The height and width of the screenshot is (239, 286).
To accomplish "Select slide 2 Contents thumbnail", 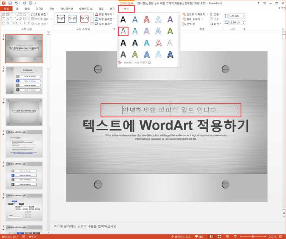I will 24,80.
